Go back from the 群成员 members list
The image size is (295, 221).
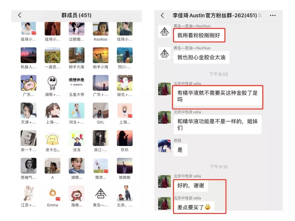click(20, 15)
